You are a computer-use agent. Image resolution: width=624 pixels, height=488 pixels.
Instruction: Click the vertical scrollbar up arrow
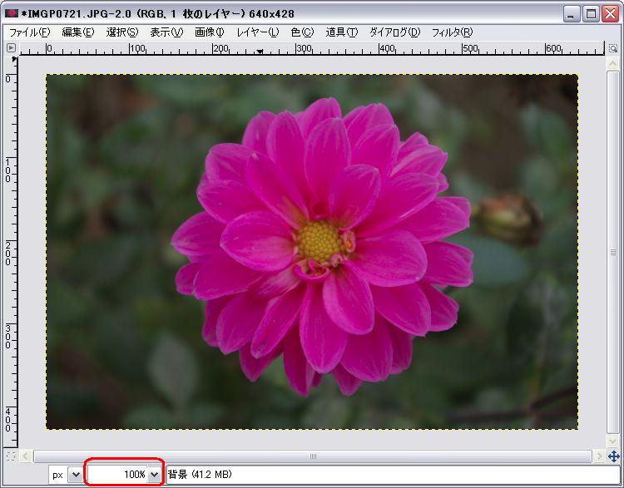pos(612,64)
